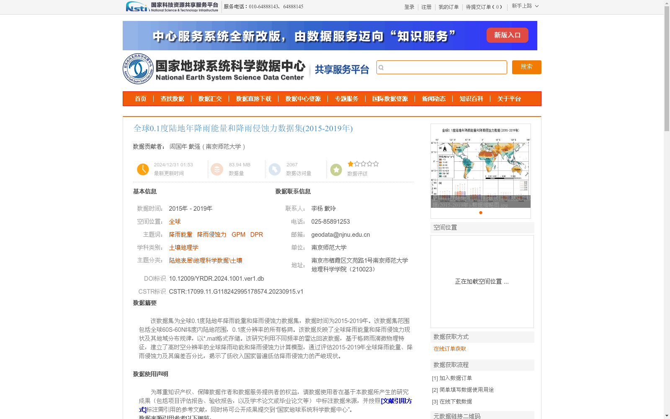Click the orange 搜索 button
The width and height of the screenshot is (670, 419).
[x=527, y=67]
